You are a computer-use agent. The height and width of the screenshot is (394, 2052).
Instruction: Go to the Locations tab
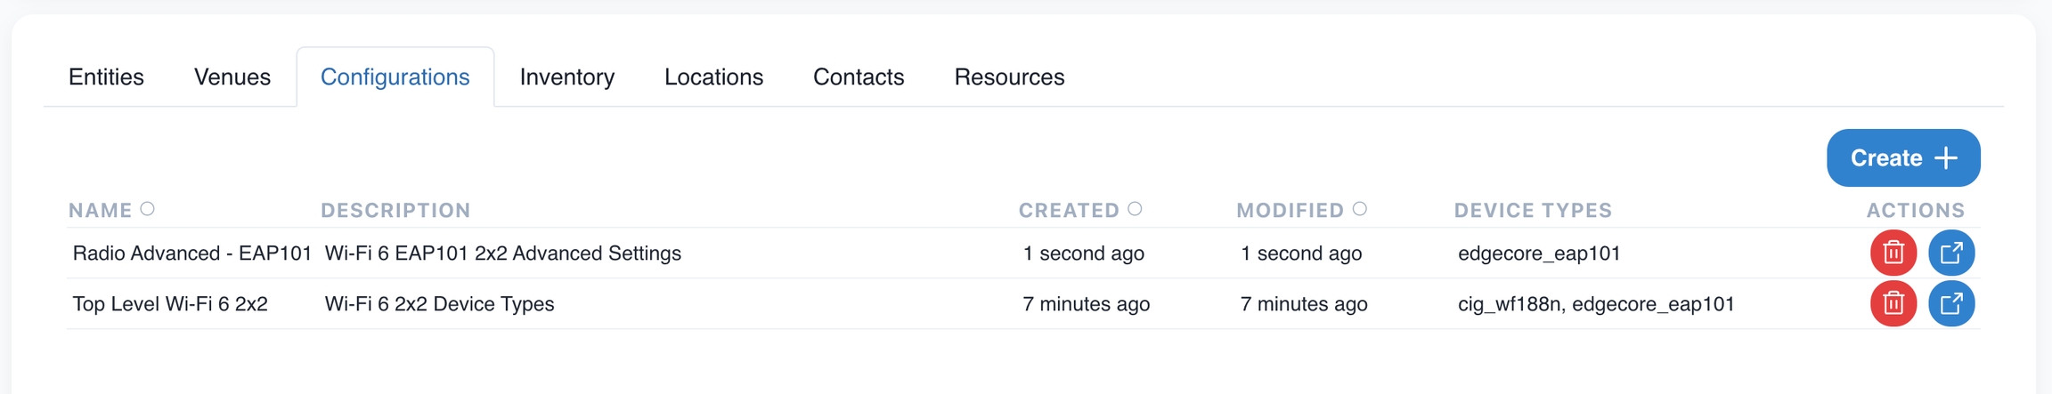pyautogui.click(x=713, y=77)
